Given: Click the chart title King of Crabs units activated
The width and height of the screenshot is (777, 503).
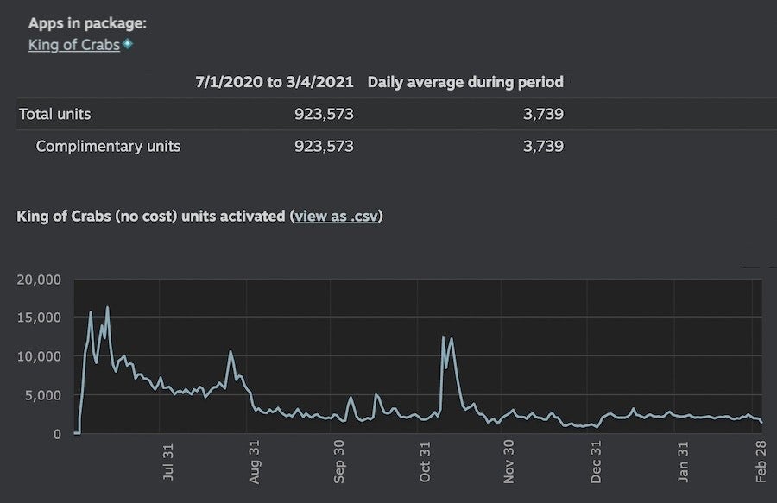Looking at the screenshot, I should tap(151, 217).
